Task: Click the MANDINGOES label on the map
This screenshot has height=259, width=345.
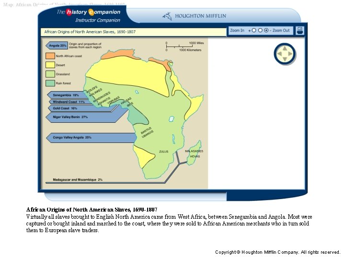Action: (102, 97)
